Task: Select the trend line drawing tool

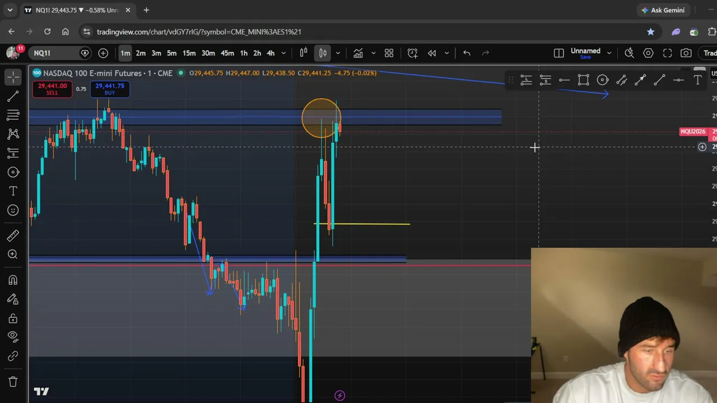Action: tap(13, 96)
